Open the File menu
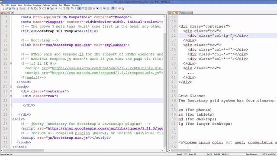 2,5
